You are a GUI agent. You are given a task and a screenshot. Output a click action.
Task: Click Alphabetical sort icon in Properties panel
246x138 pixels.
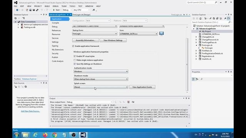[x=197, y=79]
